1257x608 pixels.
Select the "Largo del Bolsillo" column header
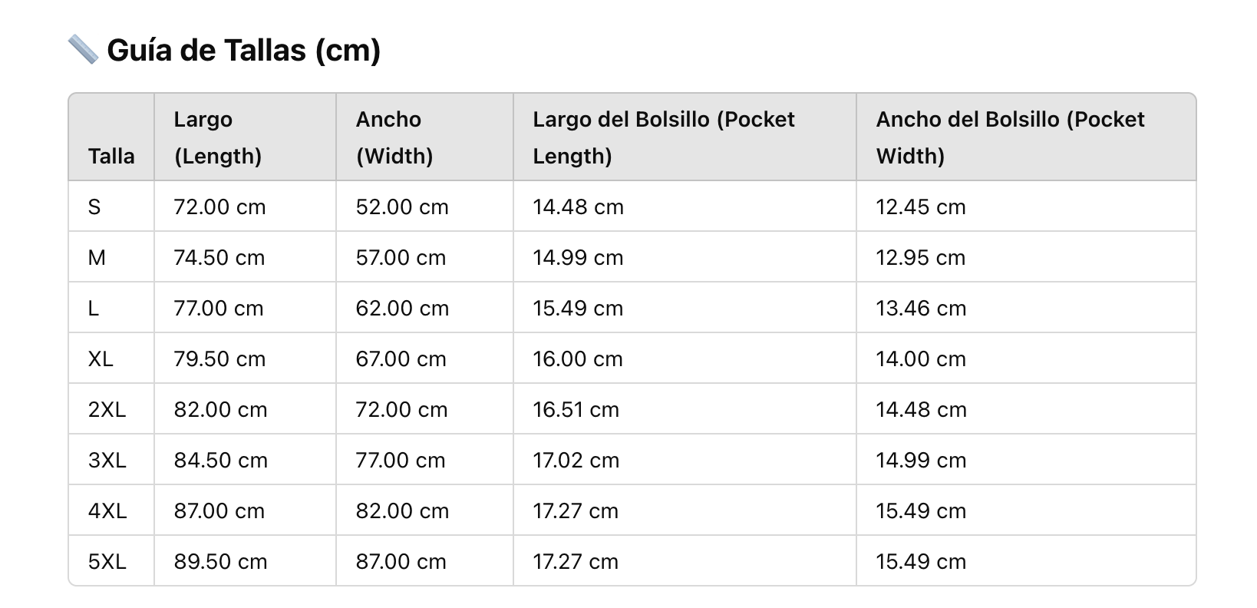point(664,137)
